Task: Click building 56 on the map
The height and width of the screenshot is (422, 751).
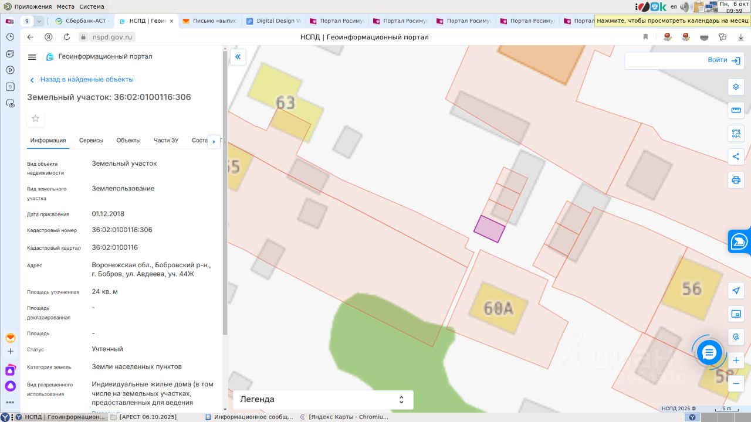Action: pyautogui.click(x=691, y=288)
